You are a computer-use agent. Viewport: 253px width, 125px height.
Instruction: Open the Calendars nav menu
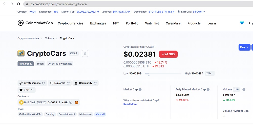[173, 23]
